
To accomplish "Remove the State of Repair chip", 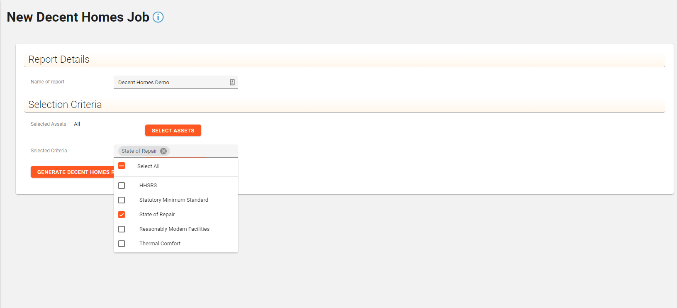I will (163, 151).
